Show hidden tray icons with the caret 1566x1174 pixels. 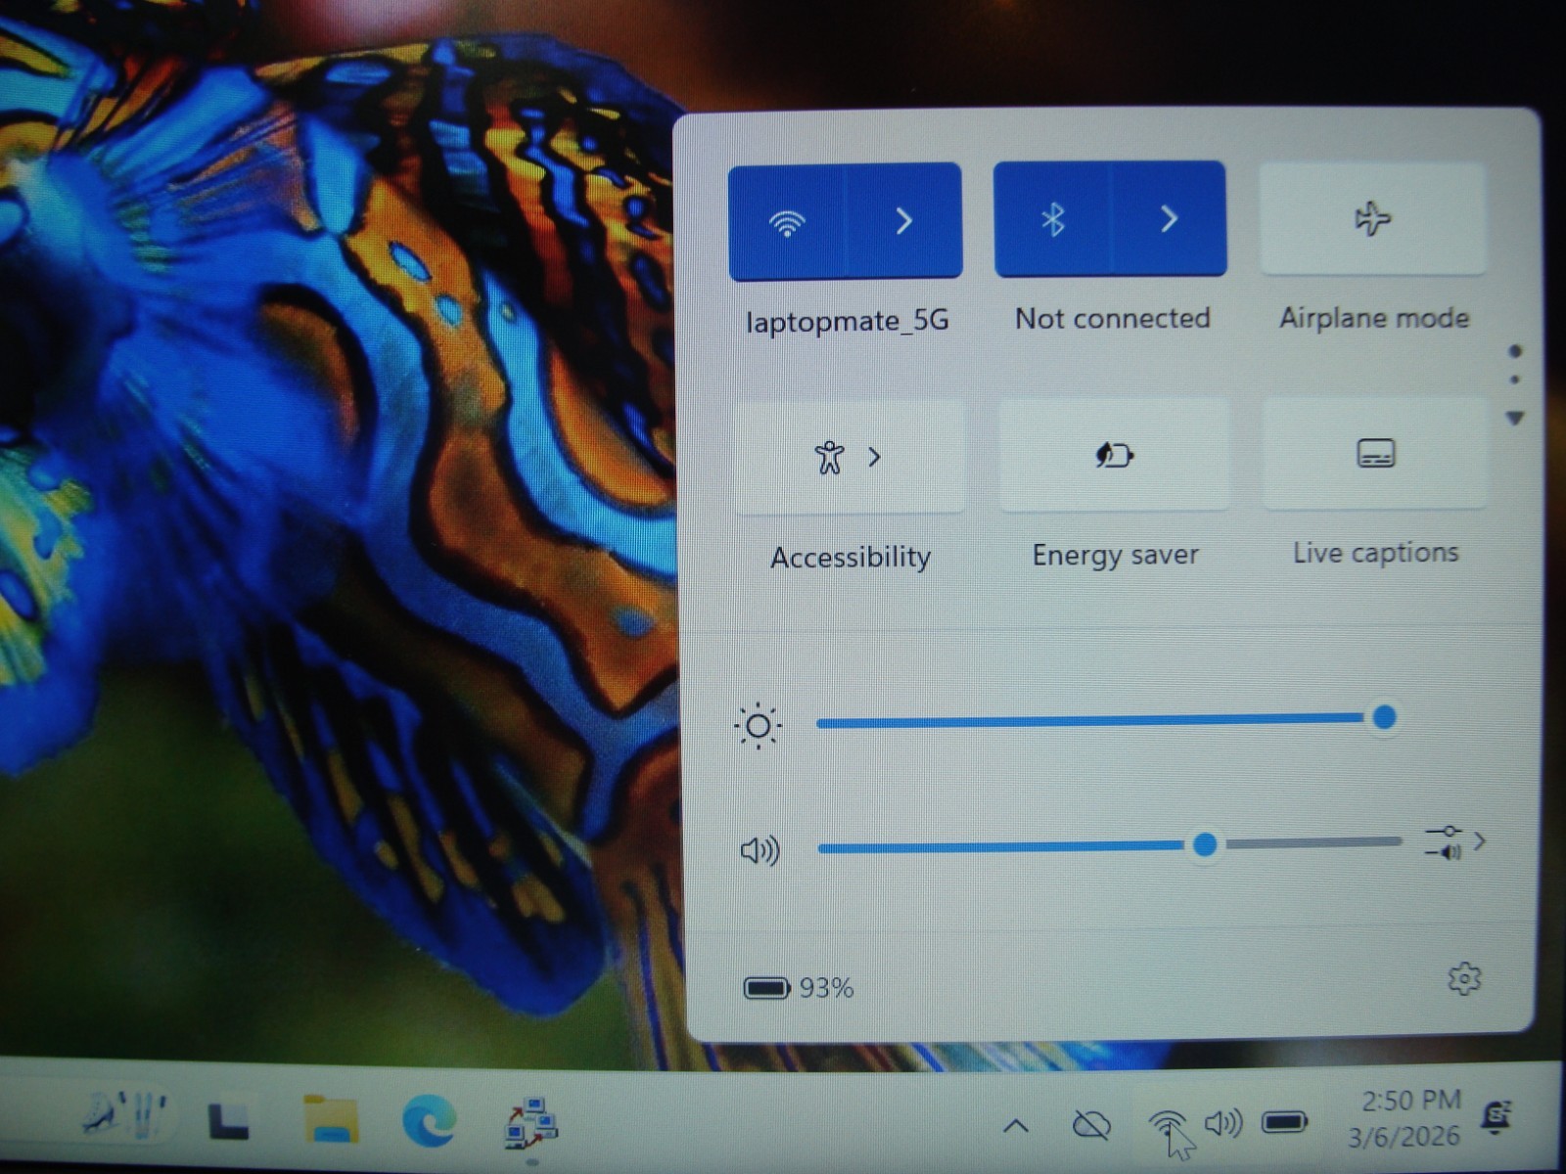1016,1126
